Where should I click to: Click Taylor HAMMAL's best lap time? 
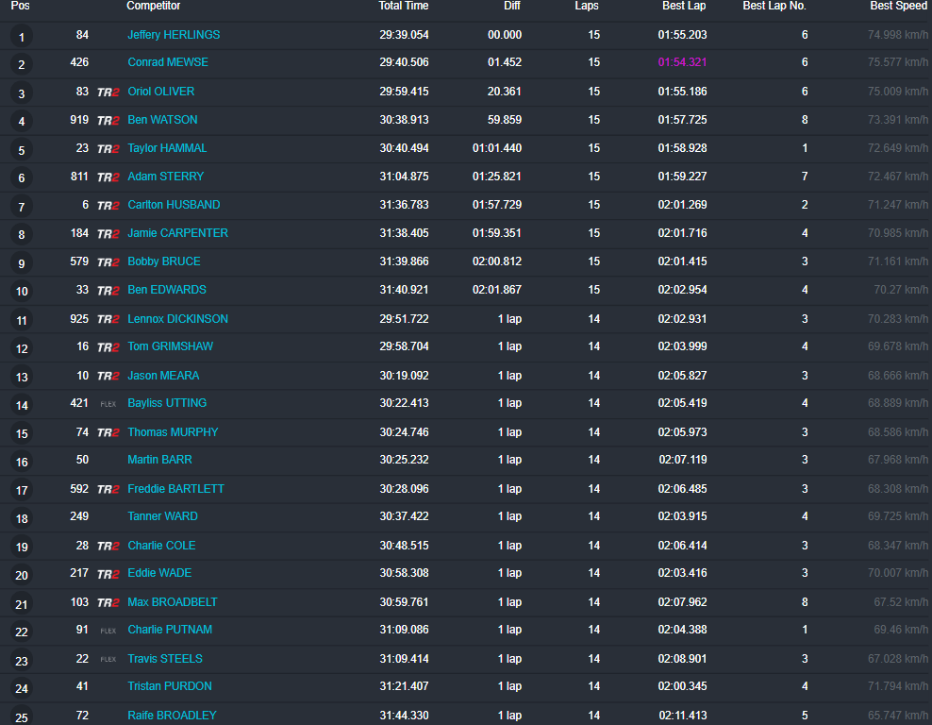tap(684, 148)
